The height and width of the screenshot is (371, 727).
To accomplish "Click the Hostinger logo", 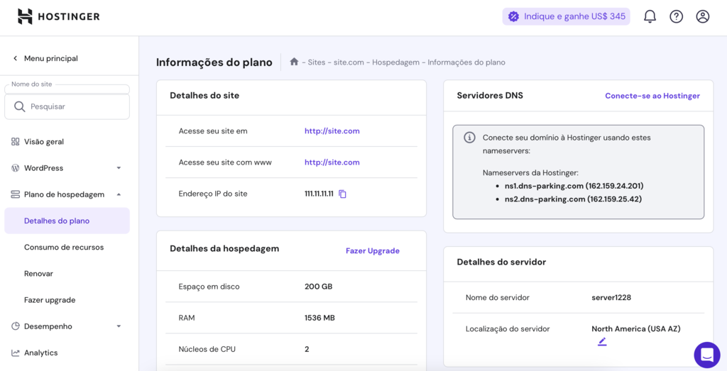I will pyautogui.click(x=58, y=17).
